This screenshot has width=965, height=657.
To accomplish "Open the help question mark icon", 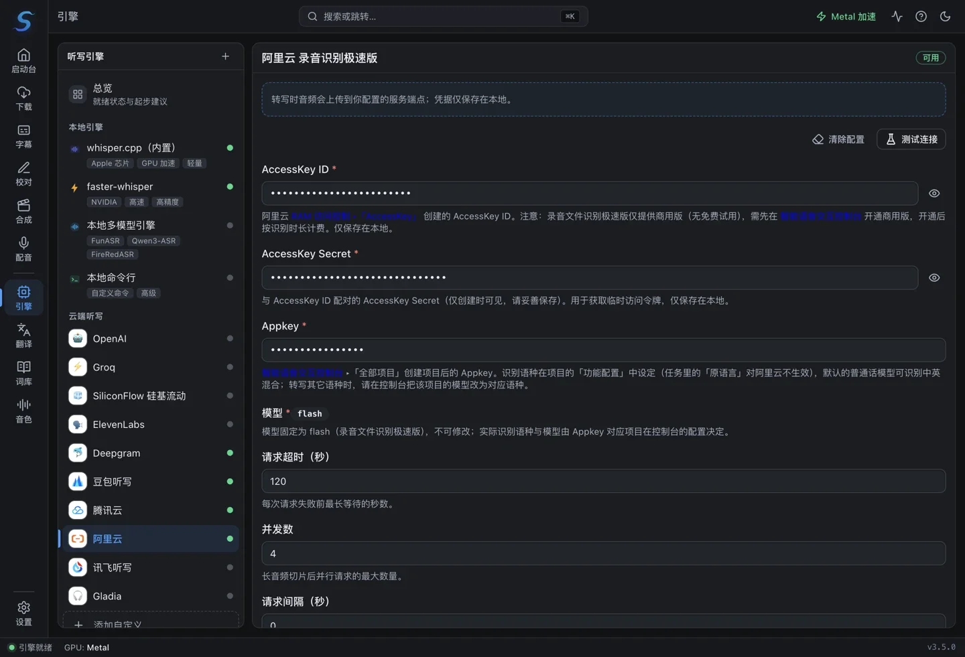I will 921,16.
